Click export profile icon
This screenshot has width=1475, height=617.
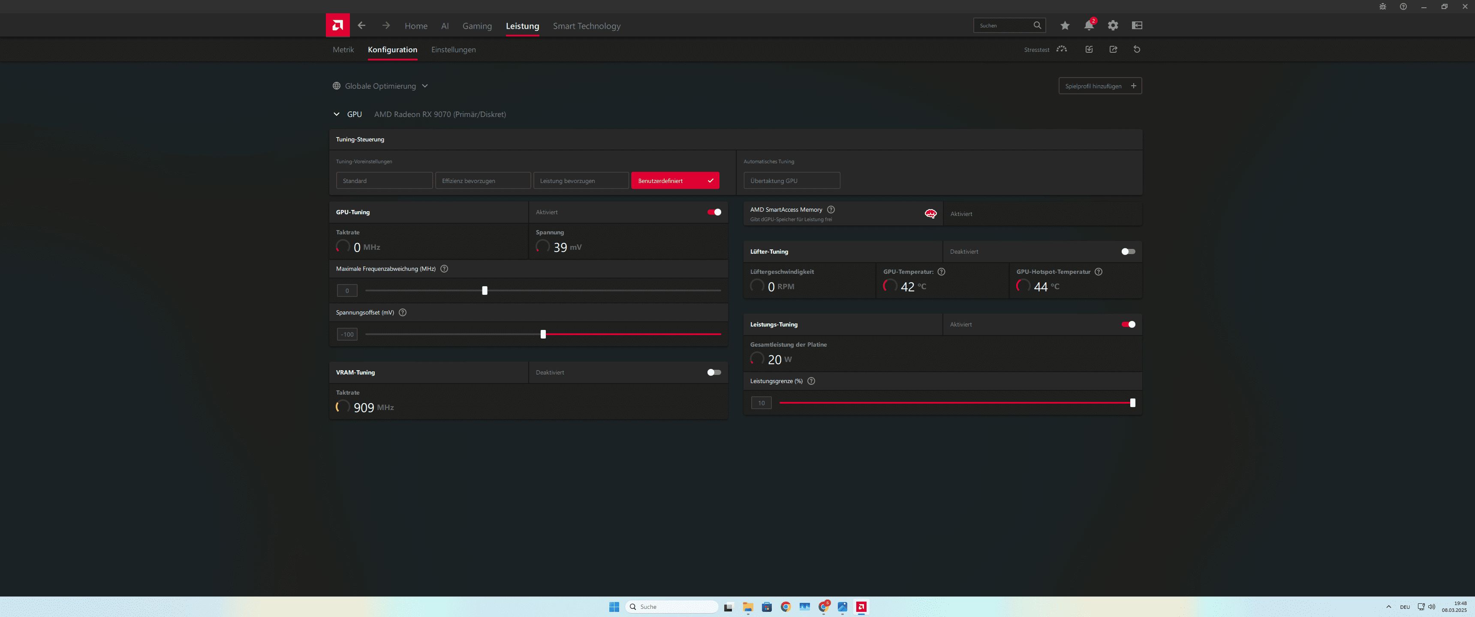[1113, 49]
